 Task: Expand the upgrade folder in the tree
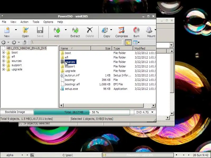pyautogui.click(x=3, y=69)
